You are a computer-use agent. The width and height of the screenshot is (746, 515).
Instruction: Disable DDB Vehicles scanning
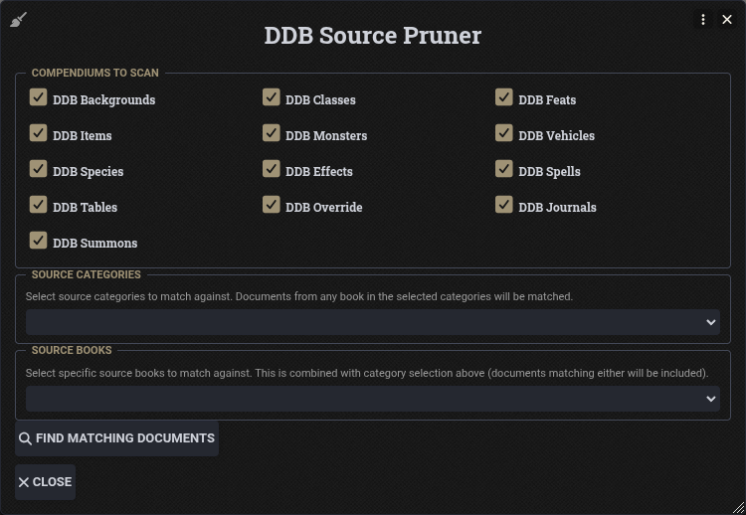504,132
